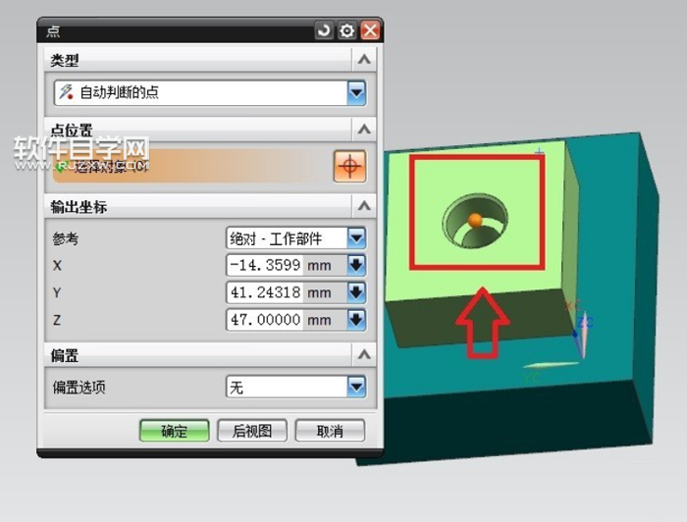Image resolution: width=687 pixels, height=522 pixels.
Task: Click the auto-inferred point type icon
Action: tap(66, 92)
